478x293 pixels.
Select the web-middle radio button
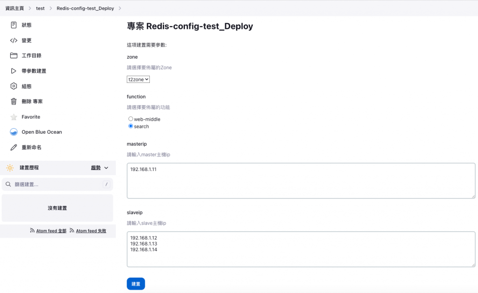click(131, 119)
